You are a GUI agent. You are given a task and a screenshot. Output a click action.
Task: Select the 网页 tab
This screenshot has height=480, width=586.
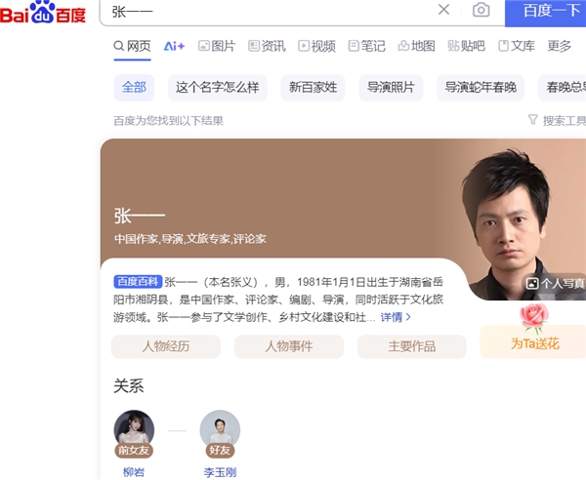pos(132,46)
